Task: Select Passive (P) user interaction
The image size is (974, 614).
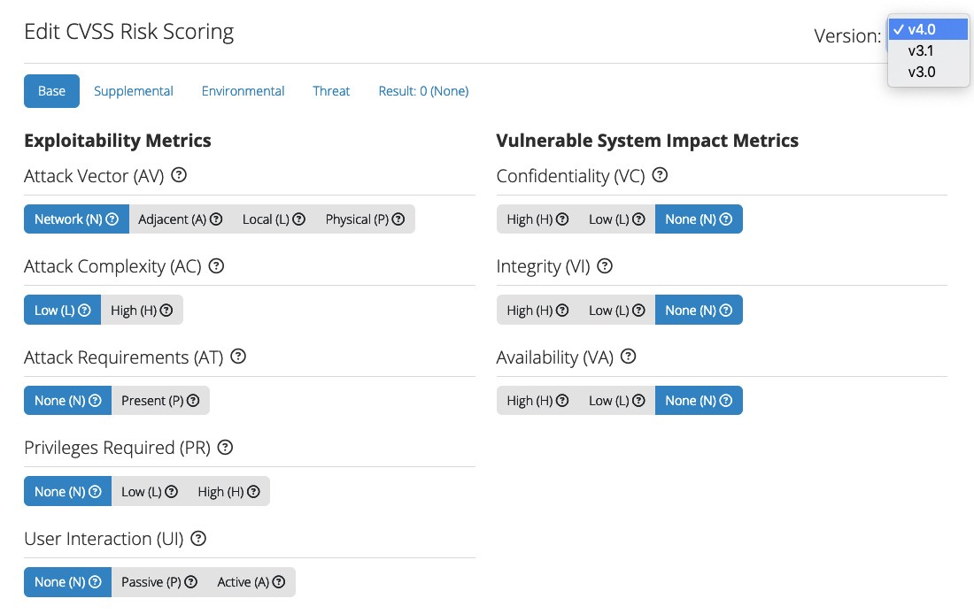Action: pos(159,582)
